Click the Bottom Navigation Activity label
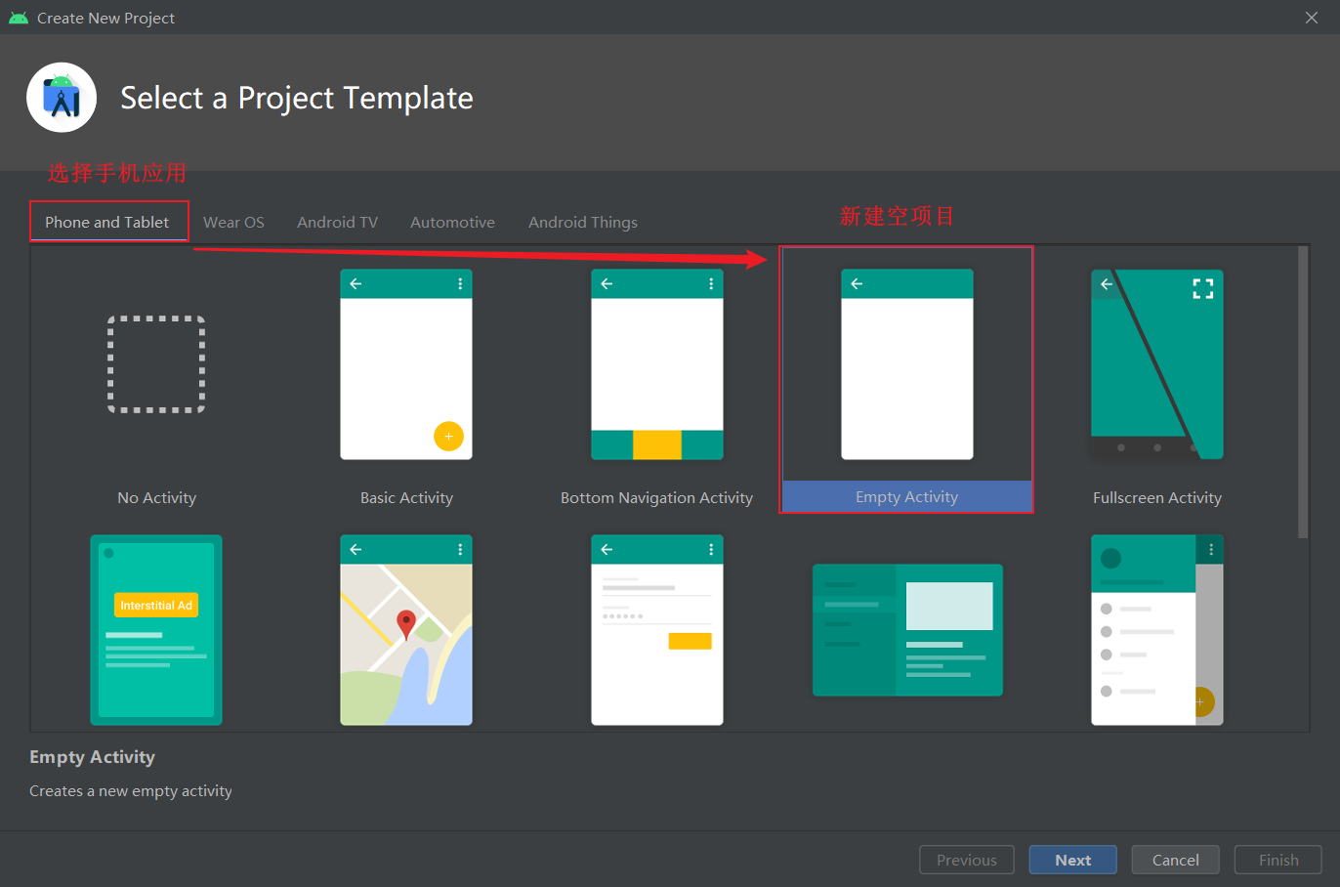Viewport: 1340px width, 887px height. coord(656,497)
